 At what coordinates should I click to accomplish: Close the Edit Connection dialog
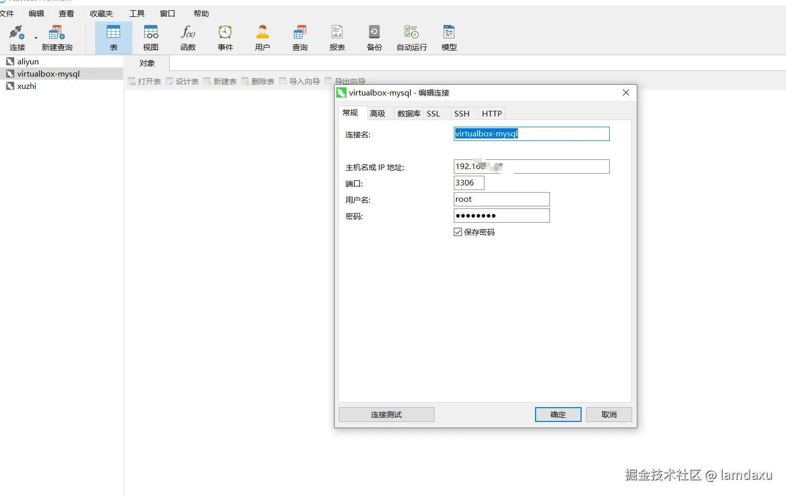[x=626, y=92]
